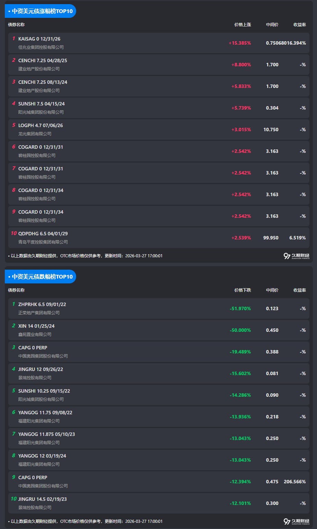Click the 206.566% yield value
Screen dimensions: 317x529
click(x=294, y=482)
